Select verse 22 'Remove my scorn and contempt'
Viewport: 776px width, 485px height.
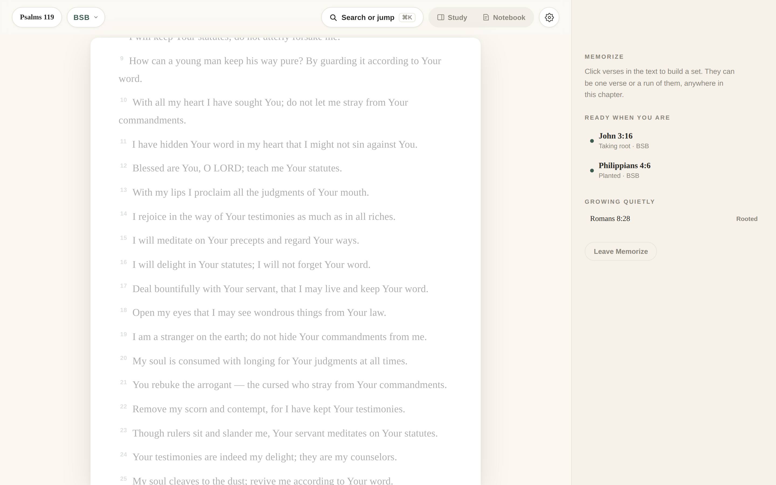262,409
